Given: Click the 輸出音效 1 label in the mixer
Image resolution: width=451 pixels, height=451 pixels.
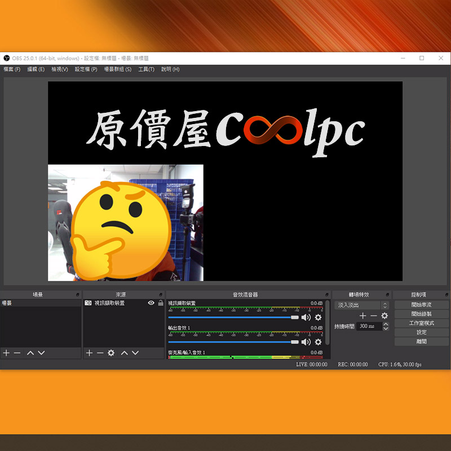Looking at the screenshot, I should pyautogui.click(x=179, y=328).
